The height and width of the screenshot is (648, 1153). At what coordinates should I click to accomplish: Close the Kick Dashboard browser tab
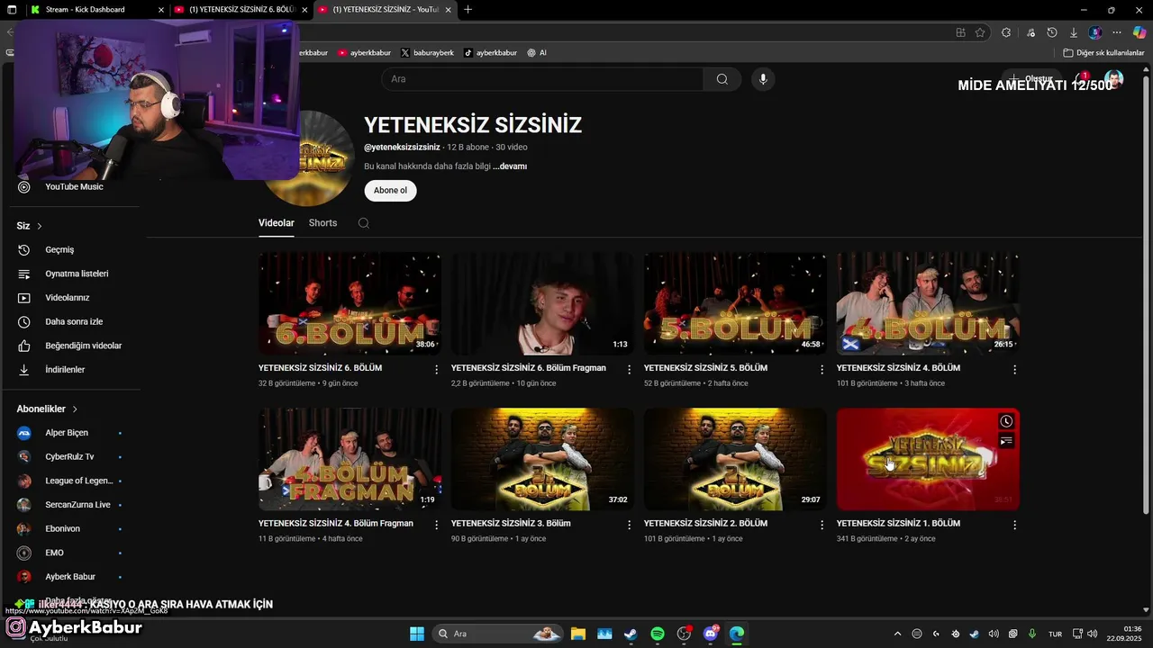click(x=161, y=10)
